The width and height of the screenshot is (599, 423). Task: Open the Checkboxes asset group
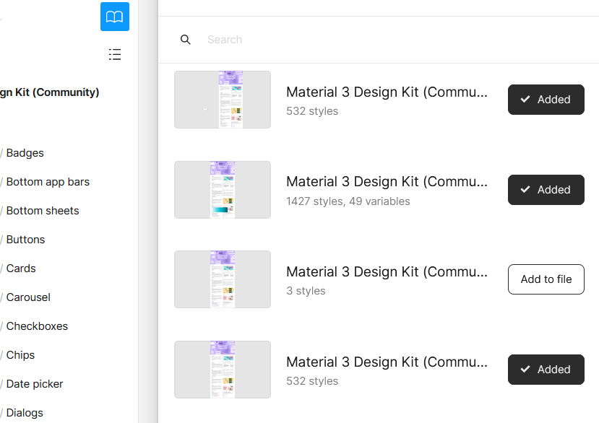tap(37, 326)
